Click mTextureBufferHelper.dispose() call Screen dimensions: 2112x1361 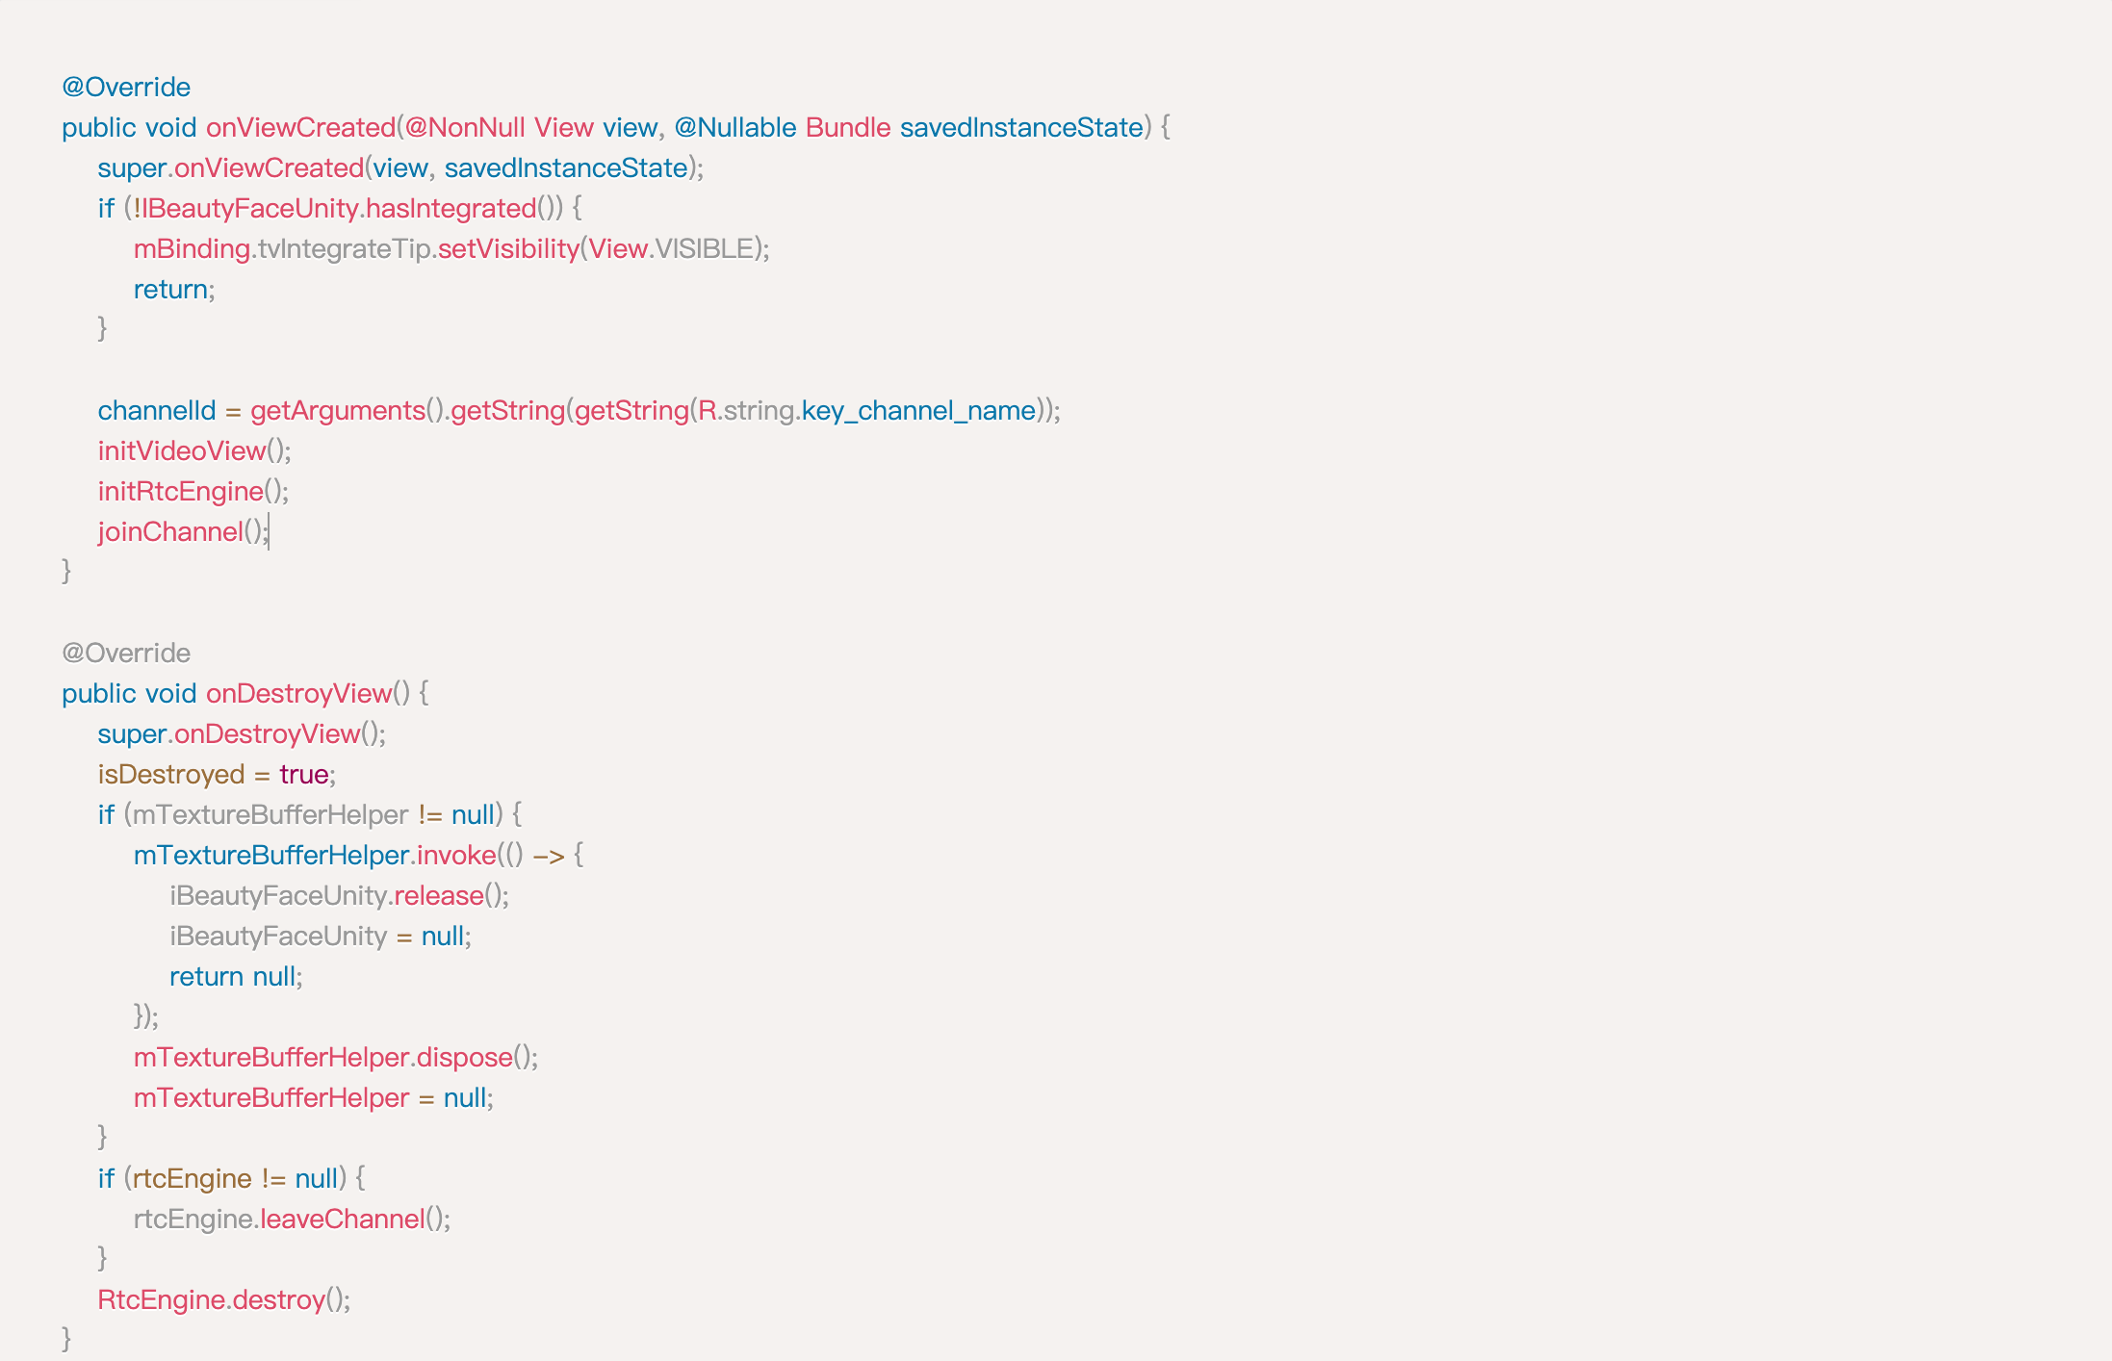(336, 1057)
